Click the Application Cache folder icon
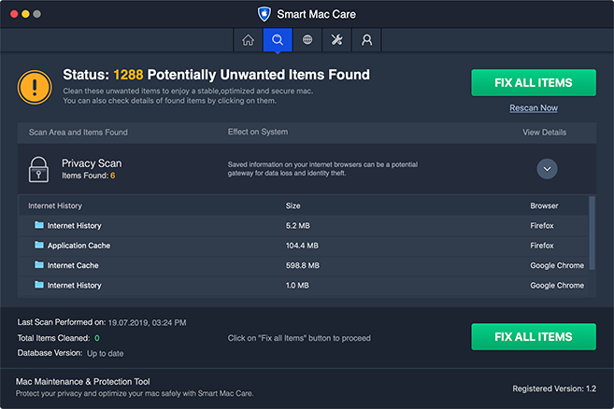 tap(39, 246)
